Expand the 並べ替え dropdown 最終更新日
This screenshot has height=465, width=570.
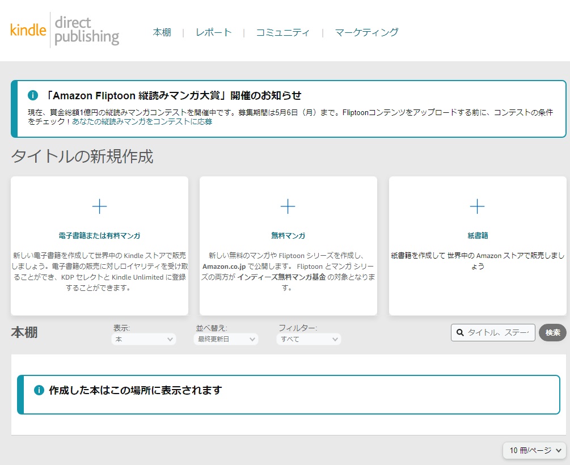[x=226, y=339]
